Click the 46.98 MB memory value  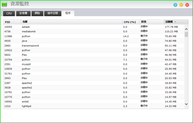(x=171, y=55)
